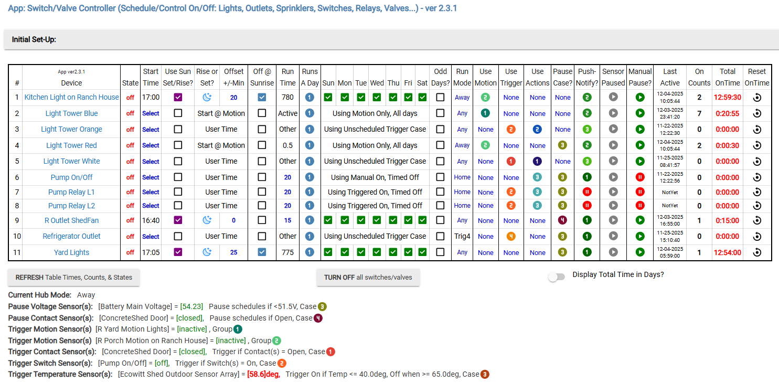Image resolution: width=779 pixels, height=383 pixels.
Task: Click the moon sunset icon in Yard Lights row
Action: [207, 252]
